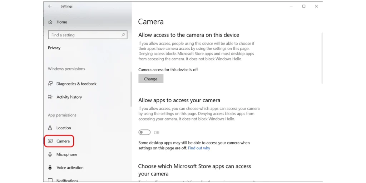366x183 pixels.
Task: Maximize the Settings window
Action: click(x=304, y=6)
